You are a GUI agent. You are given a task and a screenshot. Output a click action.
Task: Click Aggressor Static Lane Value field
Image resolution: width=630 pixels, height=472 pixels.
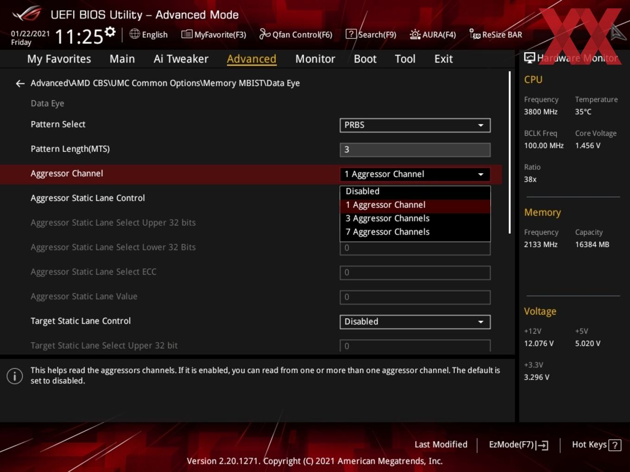click(x=415, y=297)
